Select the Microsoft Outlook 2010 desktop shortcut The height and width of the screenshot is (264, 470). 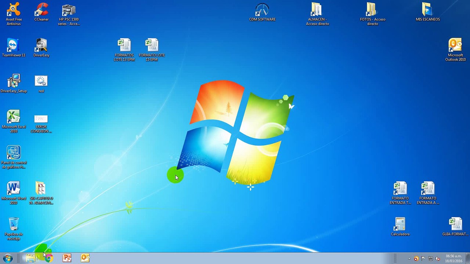pyautogui.click(x=455, y=50)
